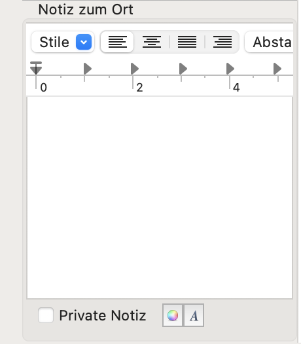Click the first tab stop after 0
Image resolution: width=301 pixels, height=344 pixels.
pyautogui.click(x=88, y=69)
